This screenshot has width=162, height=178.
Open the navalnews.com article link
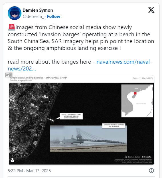pyautogui.click(x=80, y=65)
